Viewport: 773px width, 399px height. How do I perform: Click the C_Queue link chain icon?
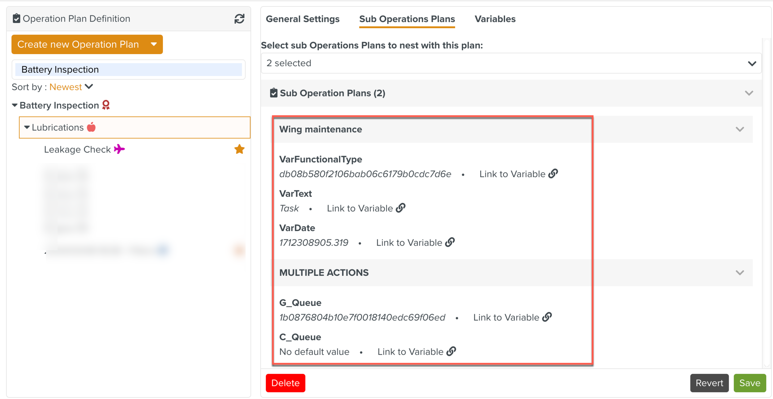(451, 352)
